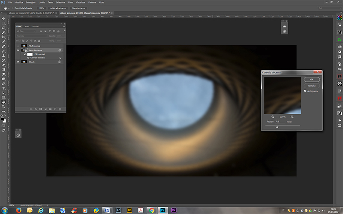
Task: Click OK in Controllo sfocatura dialog
Action: (x=311, y=80)
